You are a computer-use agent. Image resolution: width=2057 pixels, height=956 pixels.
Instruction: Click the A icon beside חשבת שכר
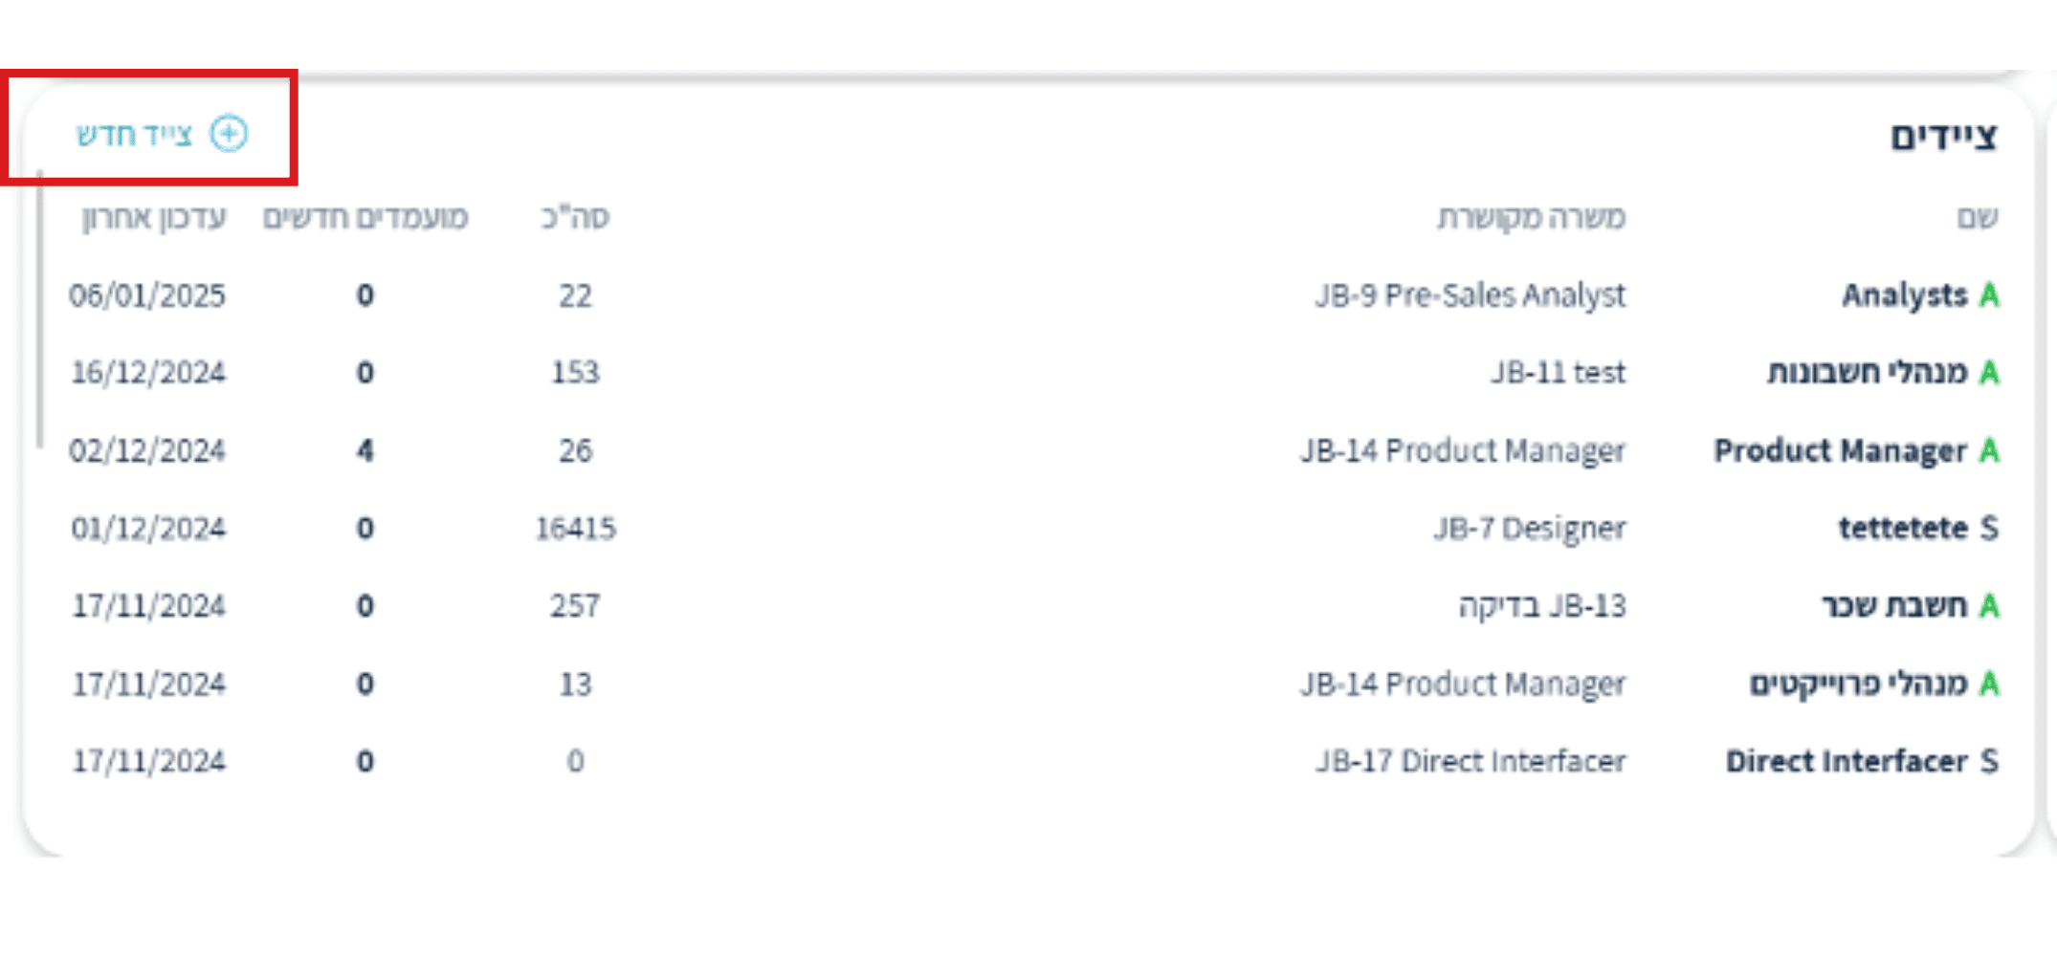coord(1989,606)
